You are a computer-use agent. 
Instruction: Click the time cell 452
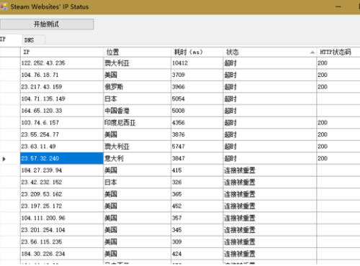[x=197, y=206]
